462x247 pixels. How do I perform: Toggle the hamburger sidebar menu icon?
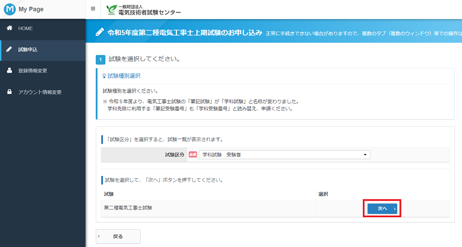93,9
